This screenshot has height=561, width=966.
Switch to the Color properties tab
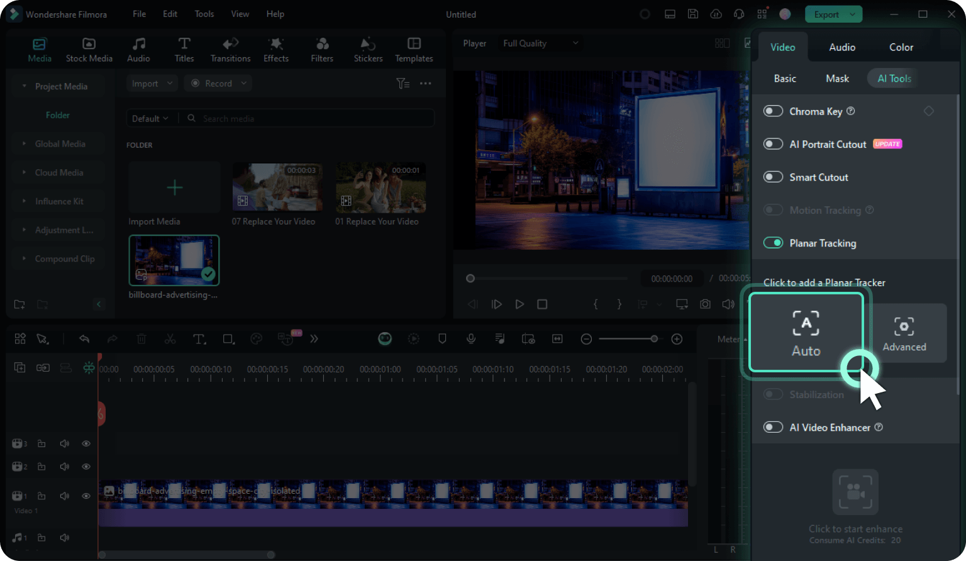click(901, 47)
